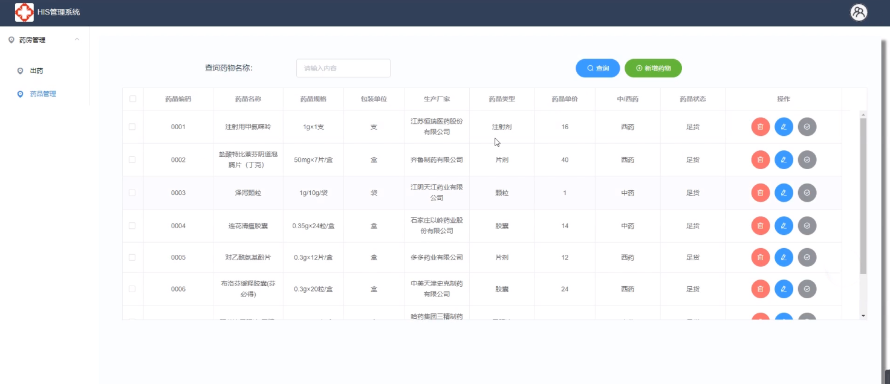890x384 pixels.
Task: Click the HIS red cross logo
Action: (24, 13)
